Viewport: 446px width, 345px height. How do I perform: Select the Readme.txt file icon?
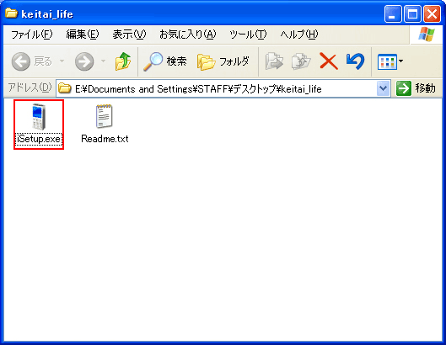pyautogui.click(x=105, y=116)
